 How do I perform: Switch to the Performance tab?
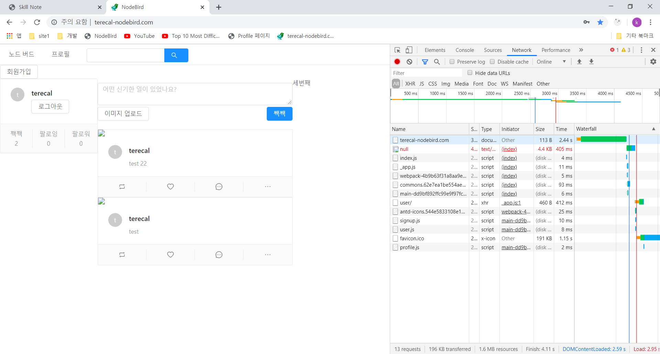[x=556, y=50]
